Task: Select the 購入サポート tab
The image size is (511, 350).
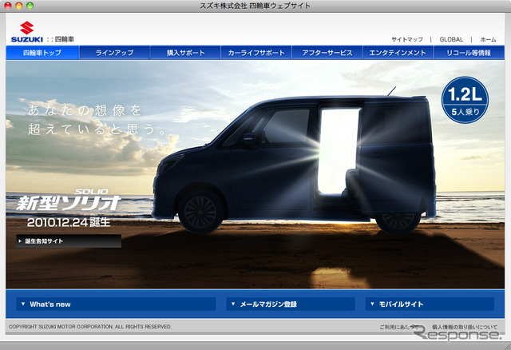Action: (x=185, y=53)
